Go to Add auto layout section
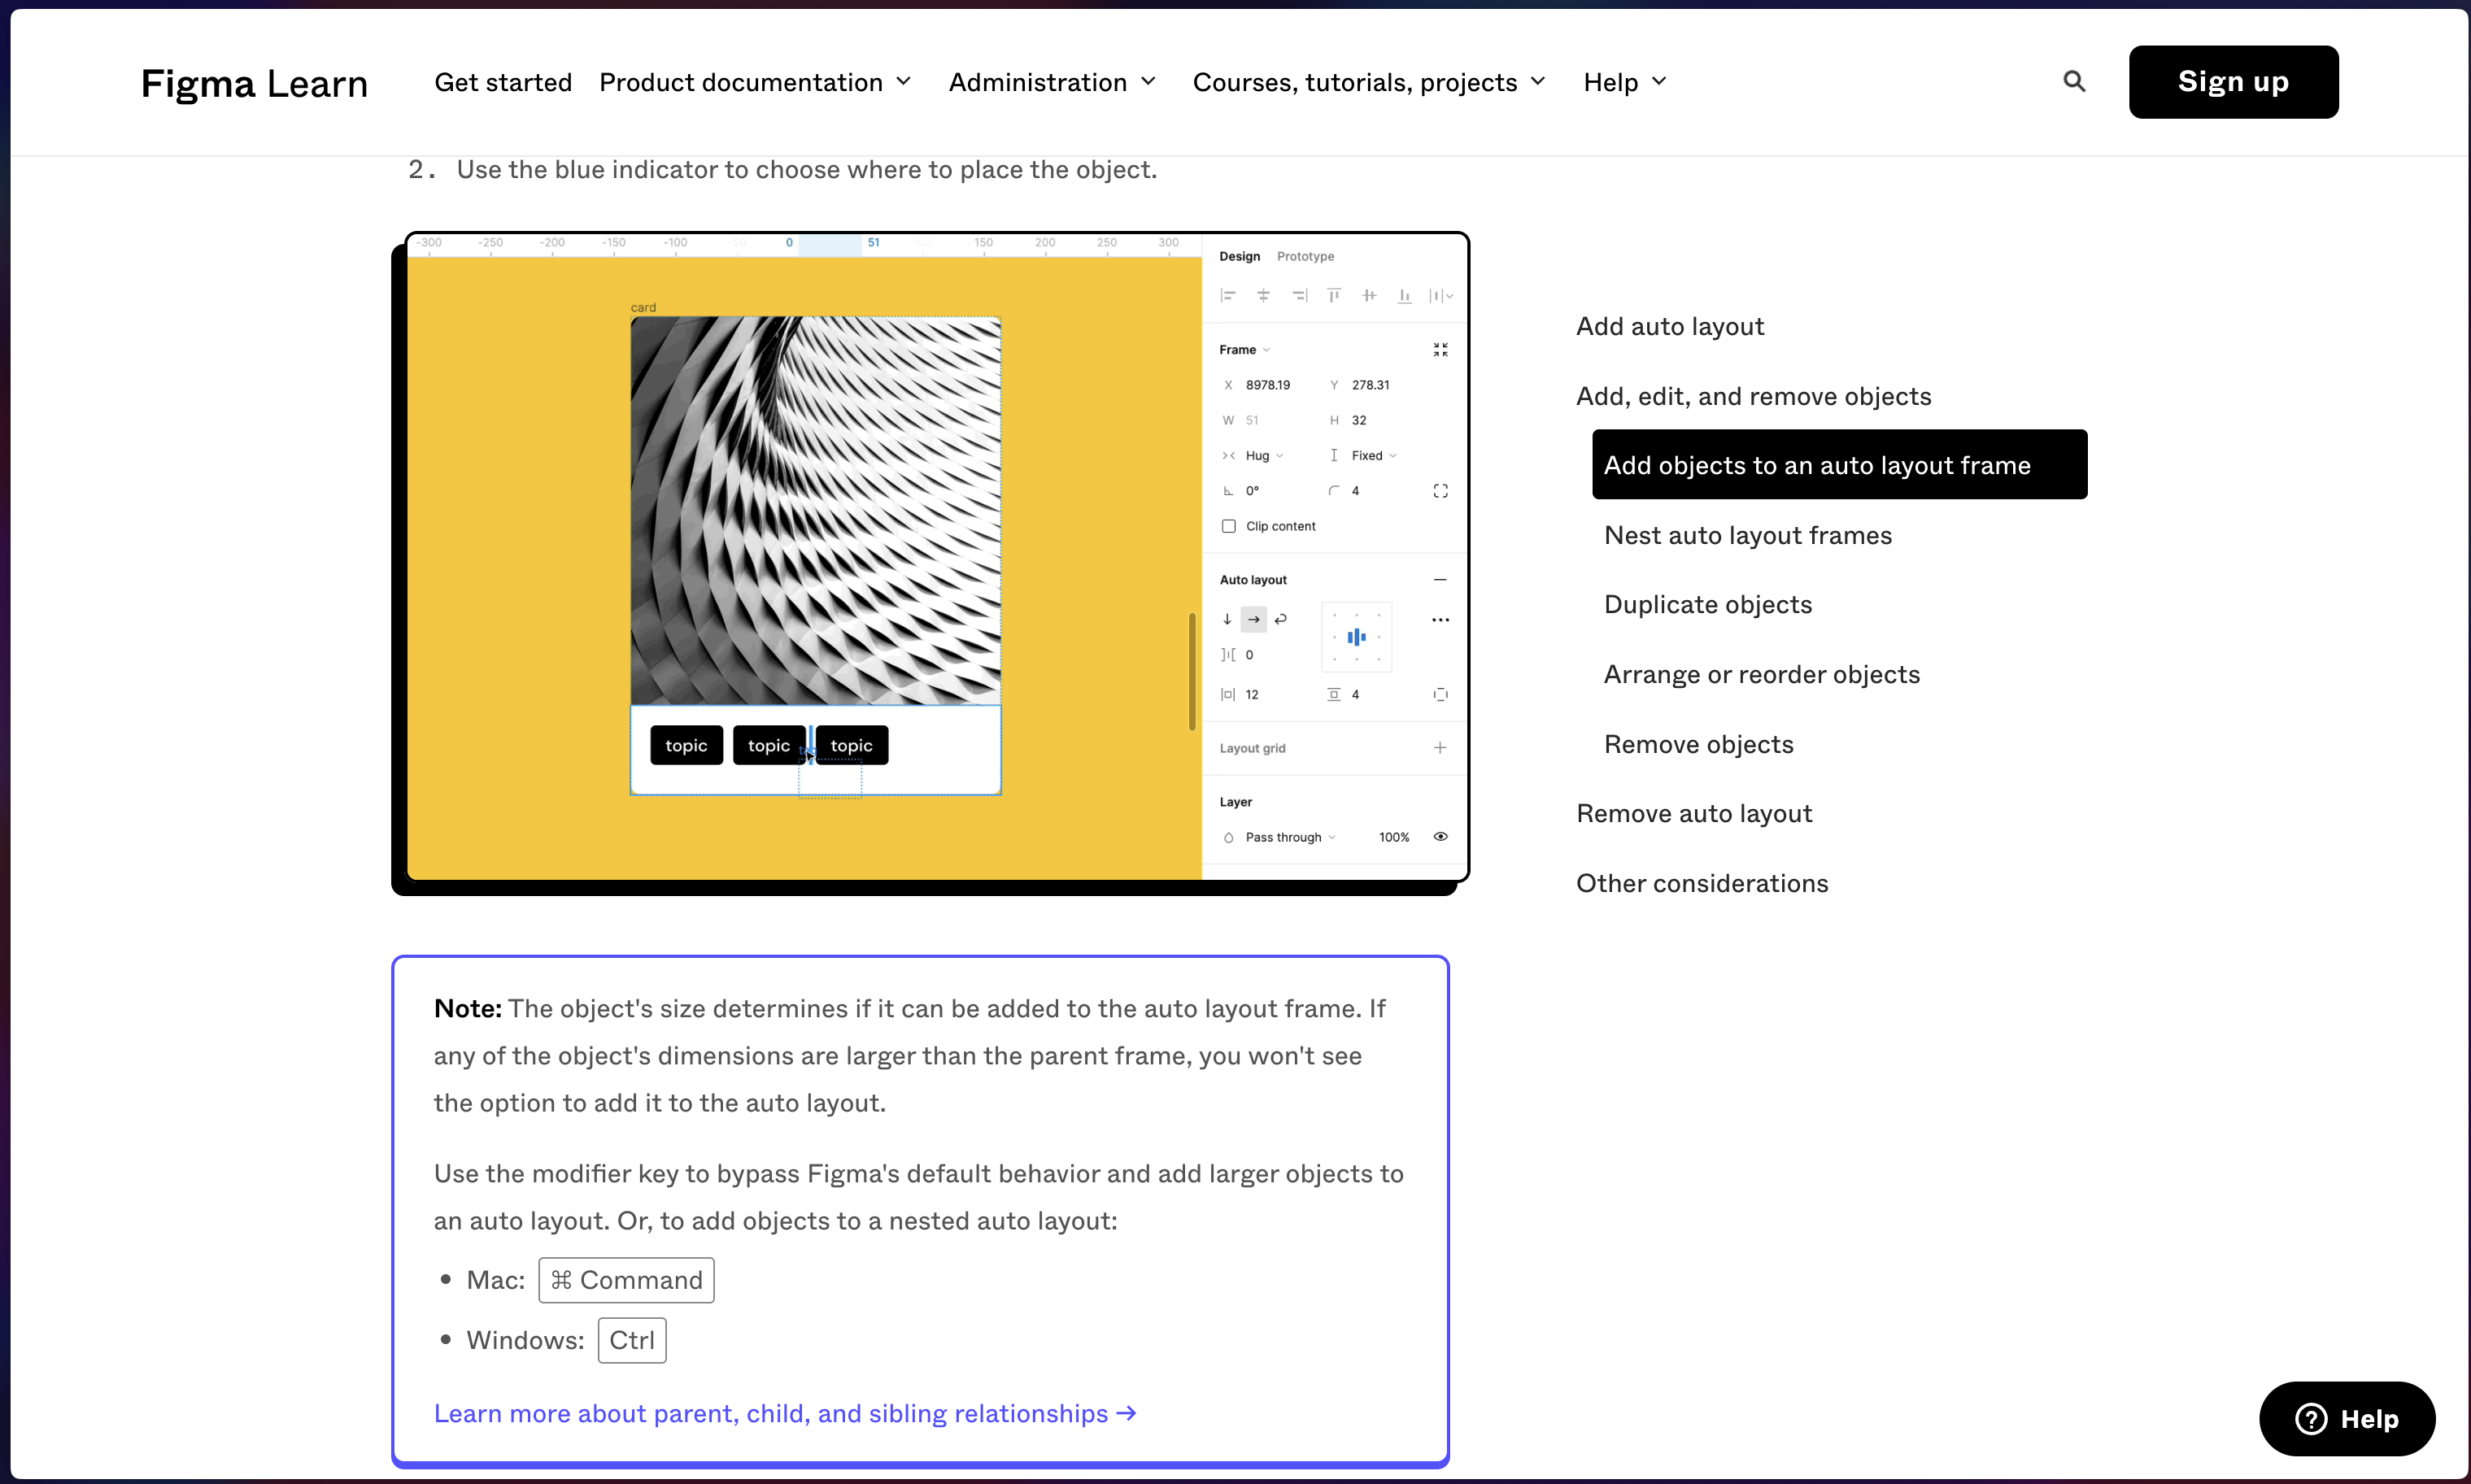Image resolution: width=2471 pixels, height=1484 pixels. [1669, 326]
